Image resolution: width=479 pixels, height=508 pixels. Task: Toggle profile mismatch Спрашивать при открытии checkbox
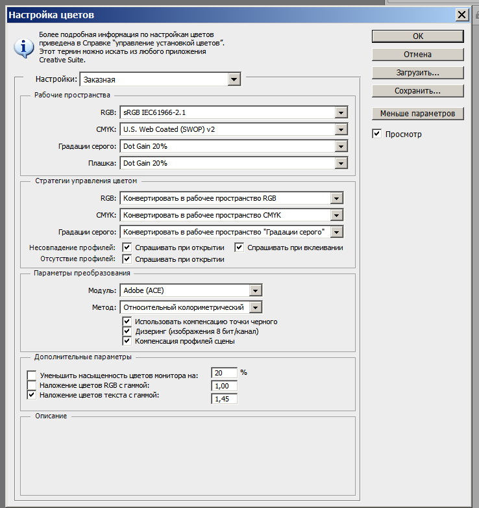(x=127, y=248)
